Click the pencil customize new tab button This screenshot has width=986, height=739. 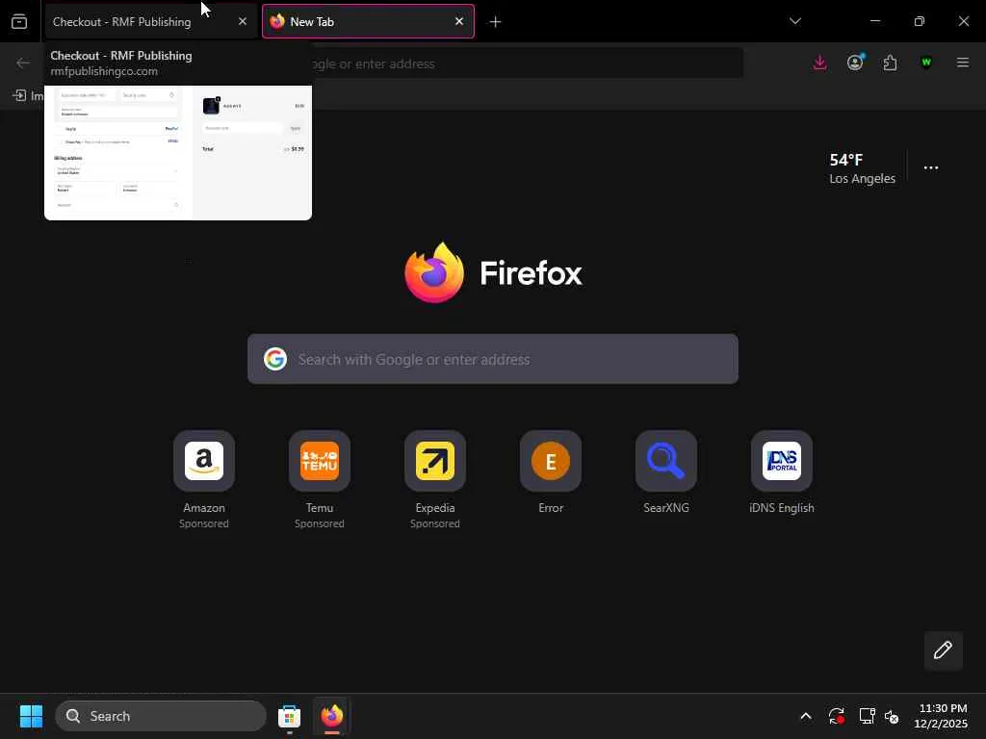944,650
